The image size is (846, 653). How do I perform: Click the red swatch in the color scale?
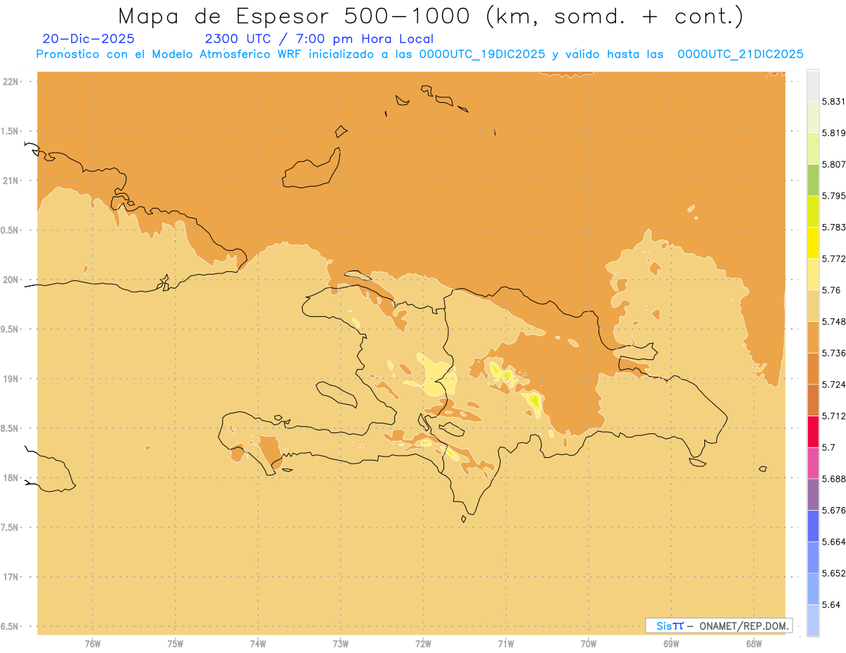tap(813, 432)
